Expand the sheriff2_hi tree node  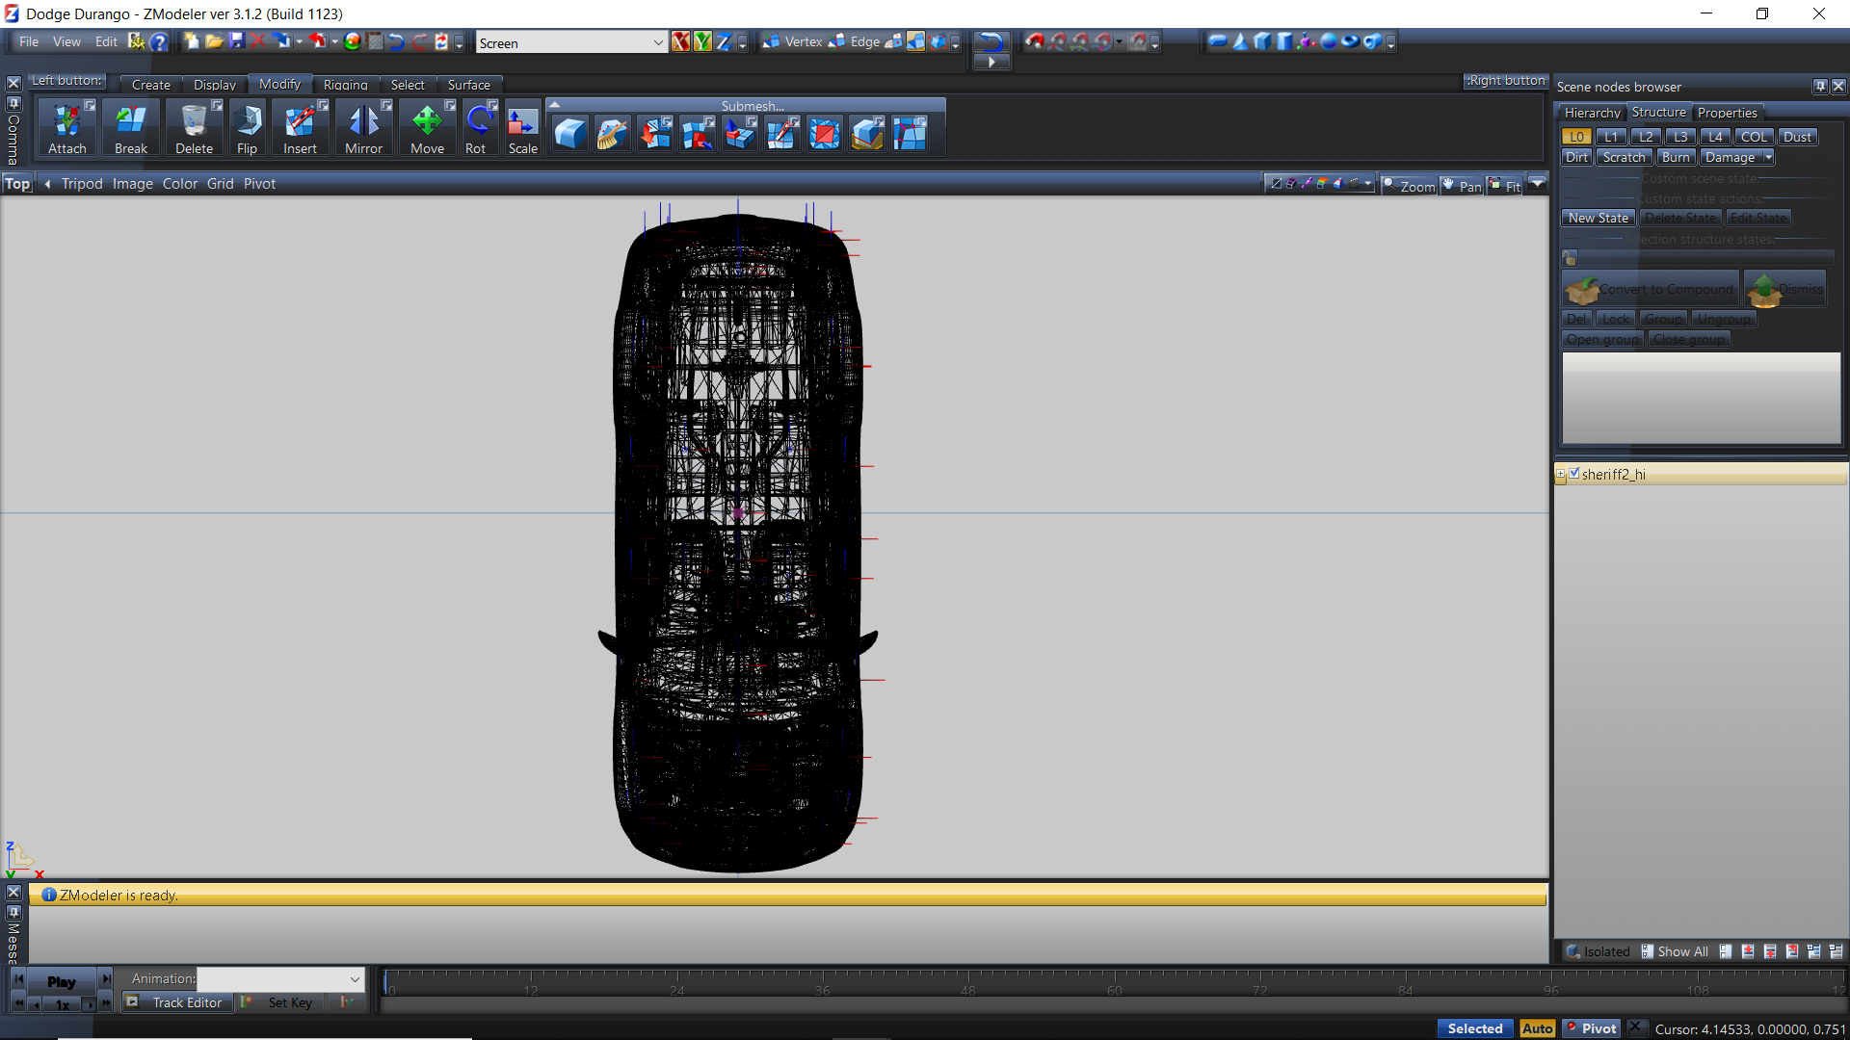coord(1561,474)
